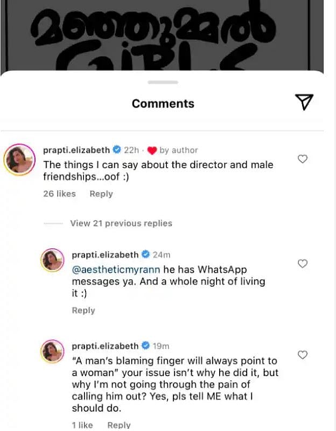
Task: Like the blaming finger reply
Action: (x=303, y=355)
